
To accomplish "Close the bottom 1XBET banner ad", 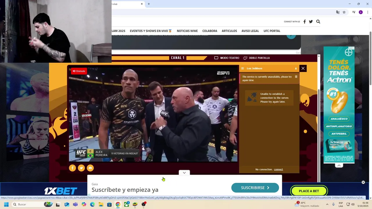I will pyautogui.click(x=363, y=182).
